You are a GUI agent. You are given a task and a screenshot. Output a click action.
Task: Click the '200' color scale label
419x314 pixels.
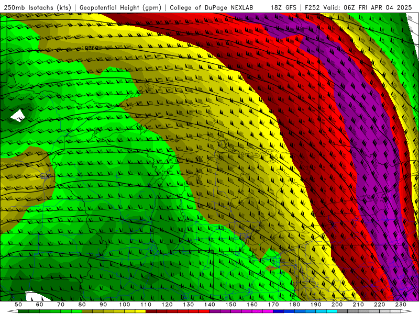(337, 305)
